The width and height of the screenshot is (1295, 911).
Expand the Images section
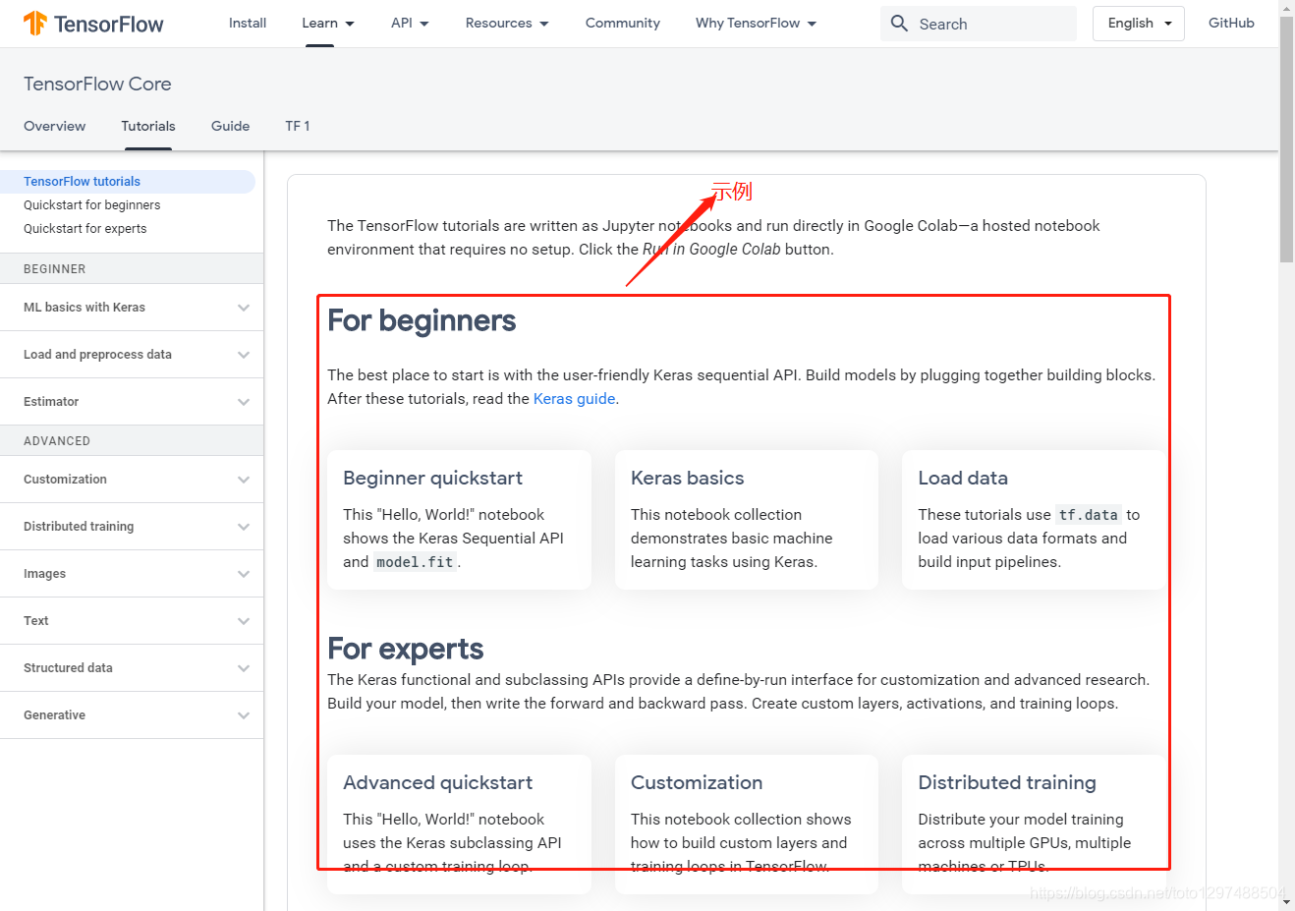point(132,574)
